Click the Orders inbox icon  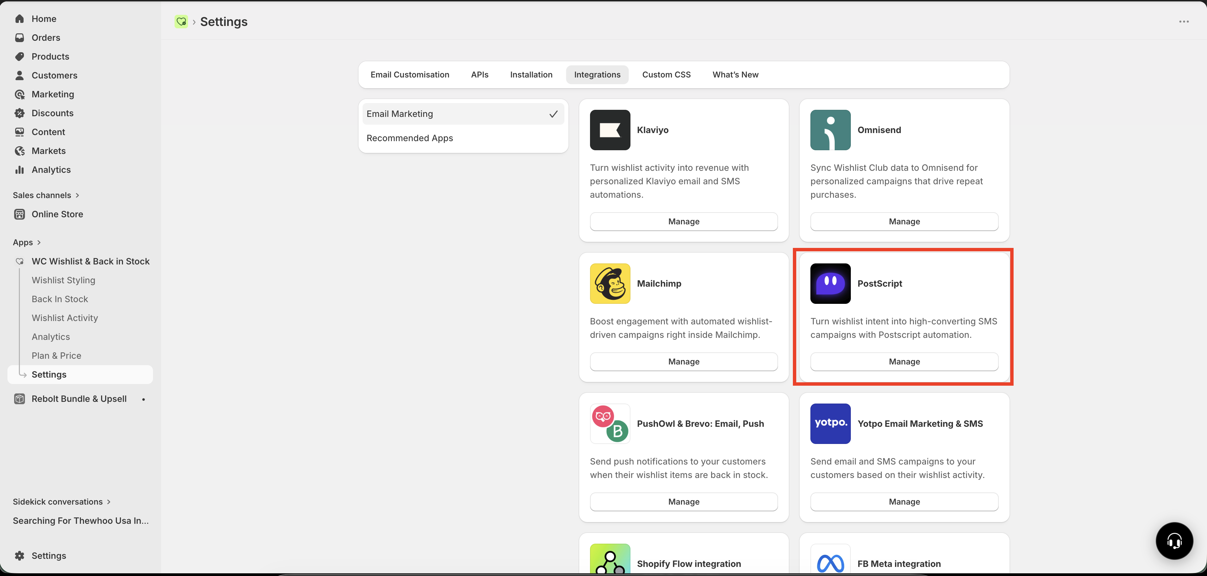(19, 37)
